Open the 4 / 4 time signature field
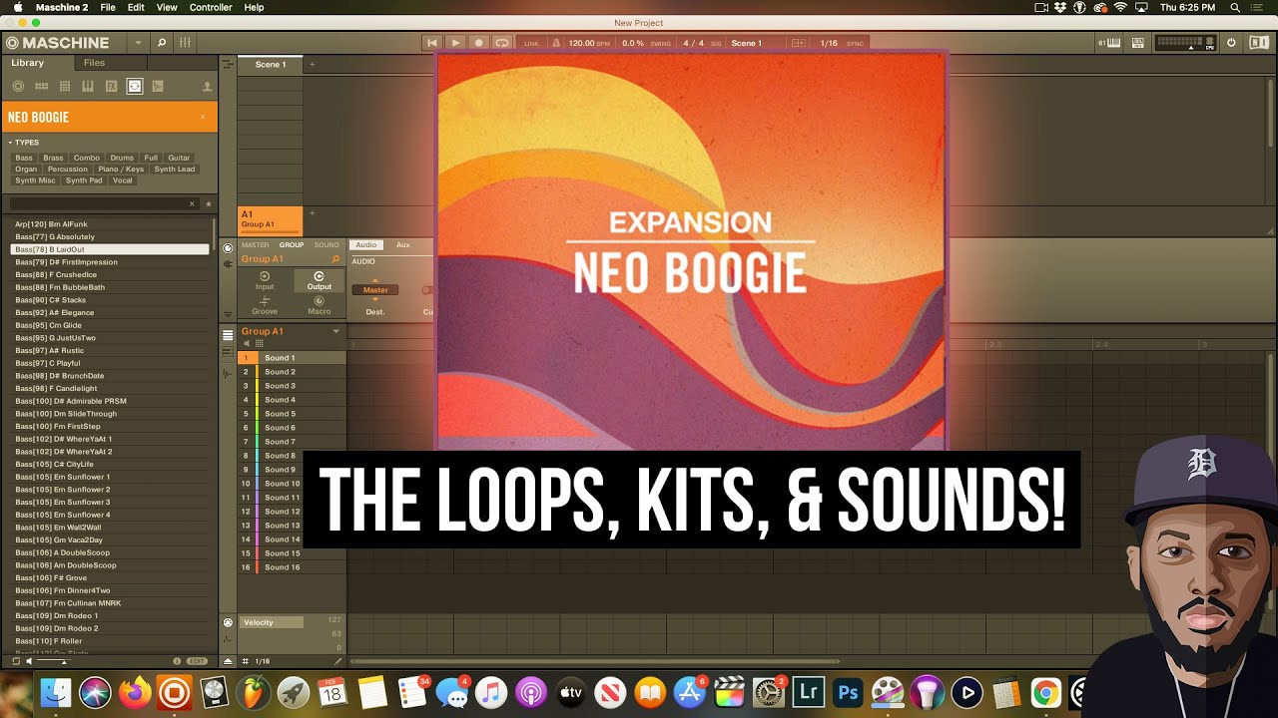Screen dimensions: 1278x718 tap(694, 43)
